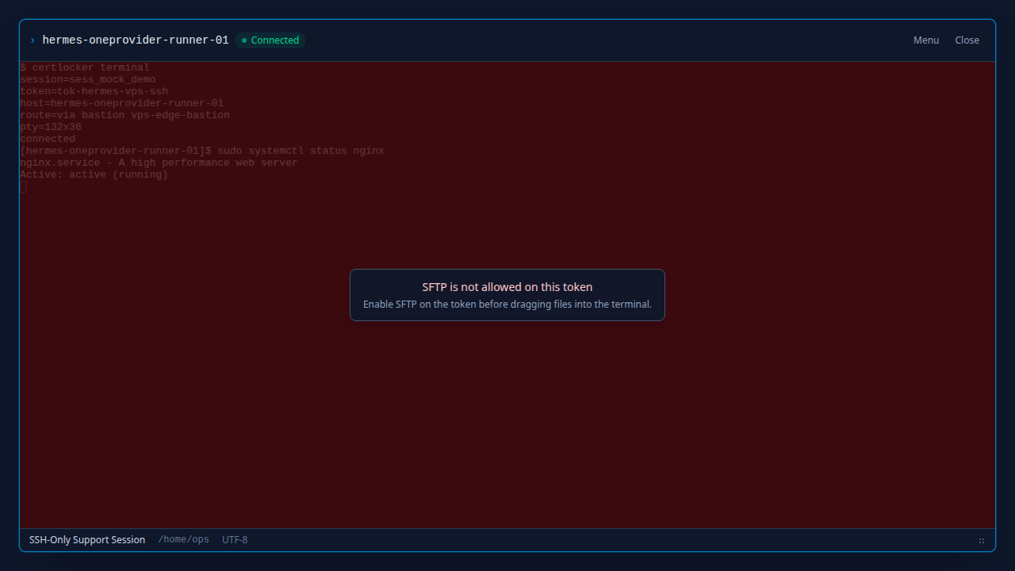This screenshot has height=571, width=1015.
Task: Click the UTF-8 encoding indicator
Action: point(235,540)
